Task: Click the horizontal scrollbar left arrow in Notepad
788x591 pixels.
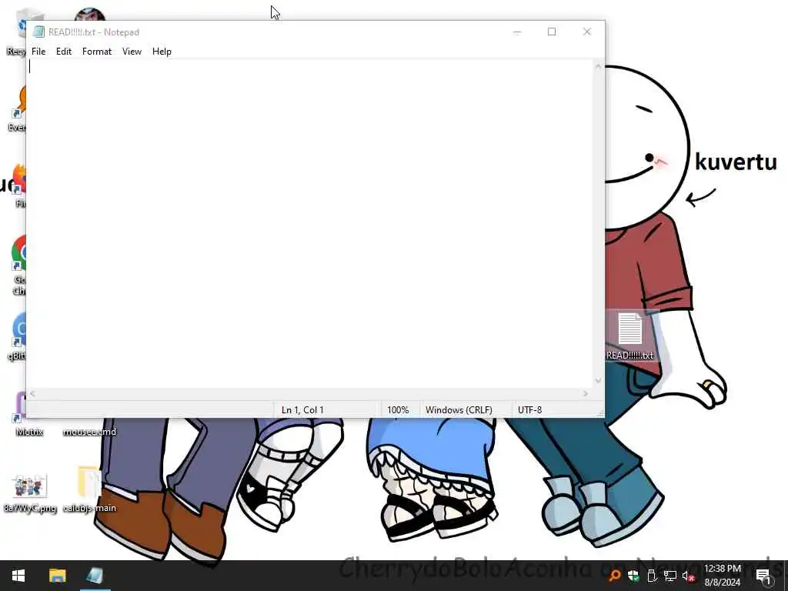Action: point(32,394)
